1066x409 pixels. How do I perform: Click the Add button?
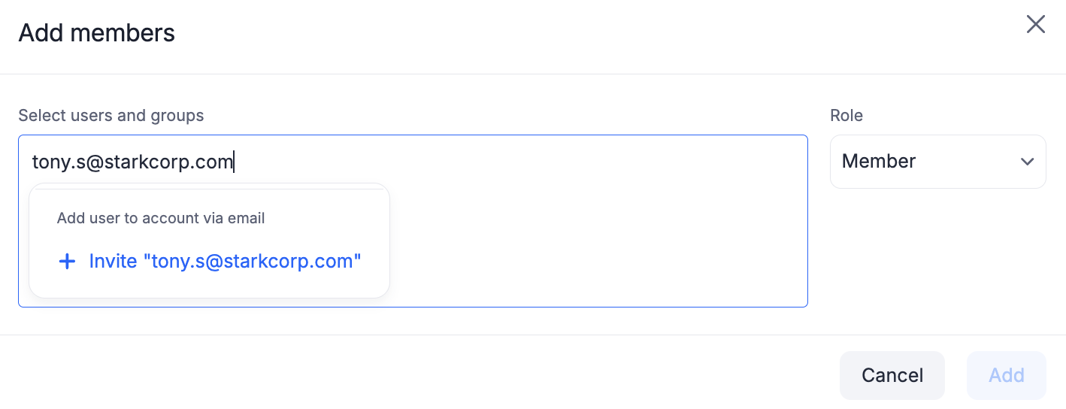pyautogui.click(x=1006, y=375)
